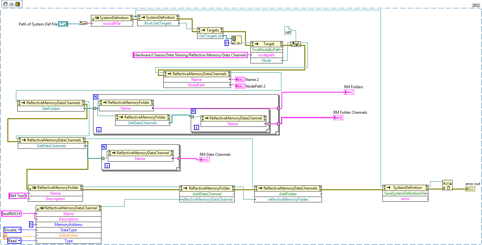Click iteration terminal of RM Data Channels loop

107,165
